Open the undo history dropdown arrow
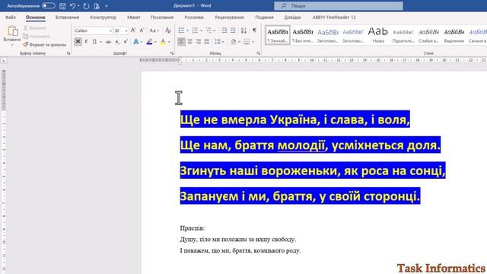Screen dimensions: 487x274 coord(78,6)
